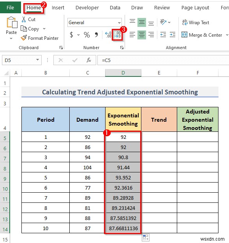Click the Decrease Decimal icon

tap(118, 35)
